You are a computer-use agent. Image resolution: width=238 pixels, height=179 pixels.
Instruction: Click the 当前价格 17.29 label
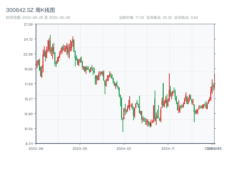[131, 18]
